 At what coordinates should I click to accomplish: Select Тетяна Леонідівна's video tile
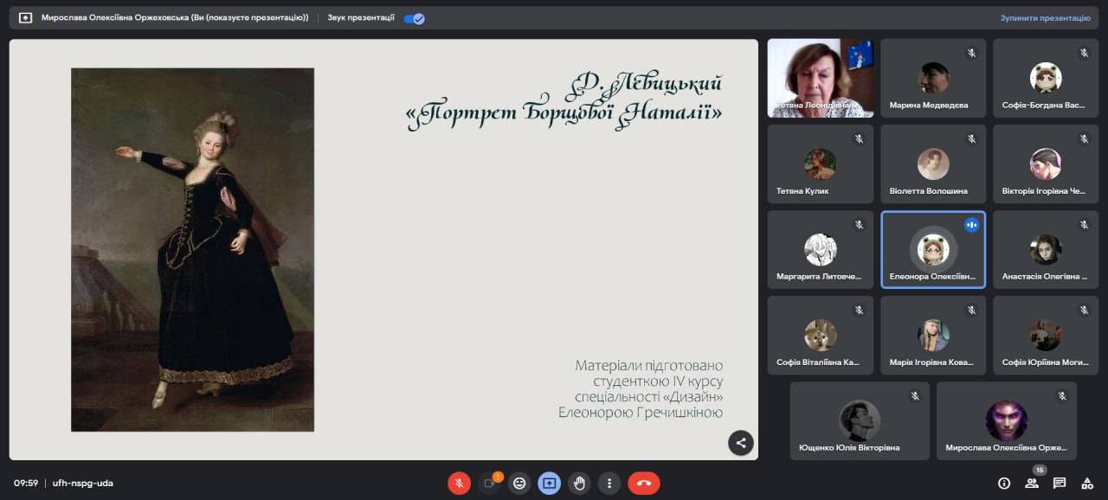point(820,78)
